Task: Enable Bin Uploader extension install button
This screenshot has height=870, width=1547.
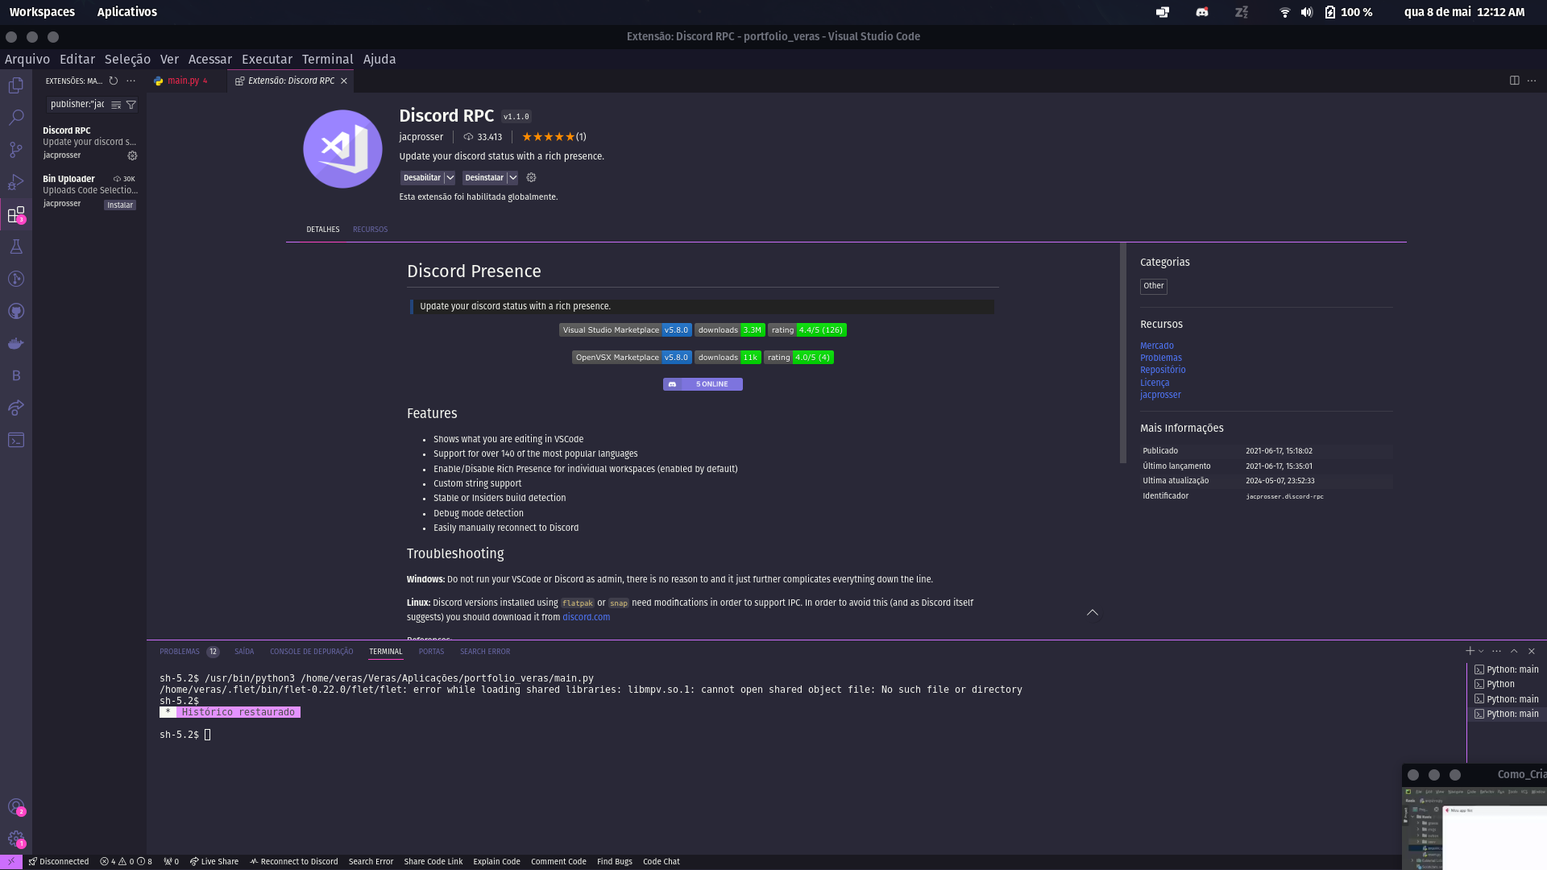Action: [120, 204]
